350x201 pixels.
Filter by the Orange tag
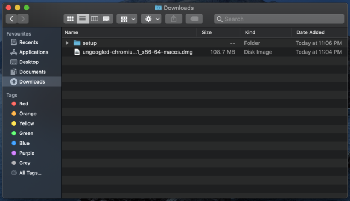coord(32,114)
